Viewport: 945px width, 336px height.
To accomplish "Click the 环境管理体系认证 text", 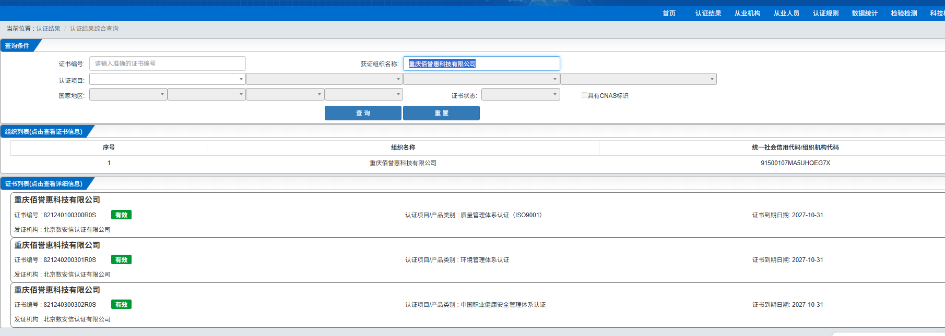I will point(485,260).
